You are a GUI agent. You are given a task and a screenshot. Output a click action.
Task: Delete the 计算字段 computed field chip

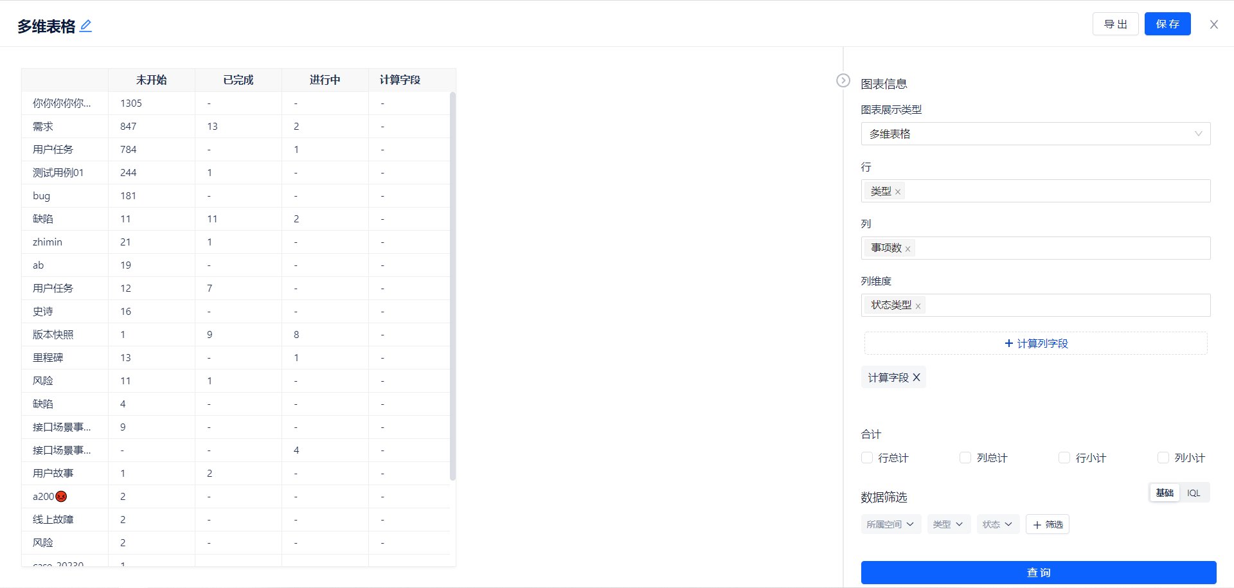click(x=917, y=377)
